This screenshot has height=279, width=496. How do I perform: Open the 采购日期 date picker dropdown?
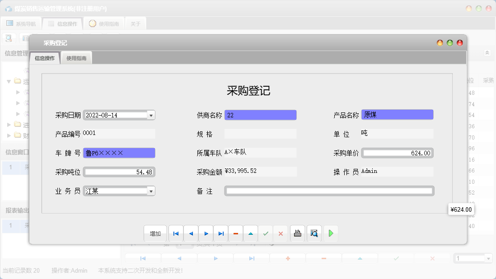pyautogui.click(x=151, y=115)
